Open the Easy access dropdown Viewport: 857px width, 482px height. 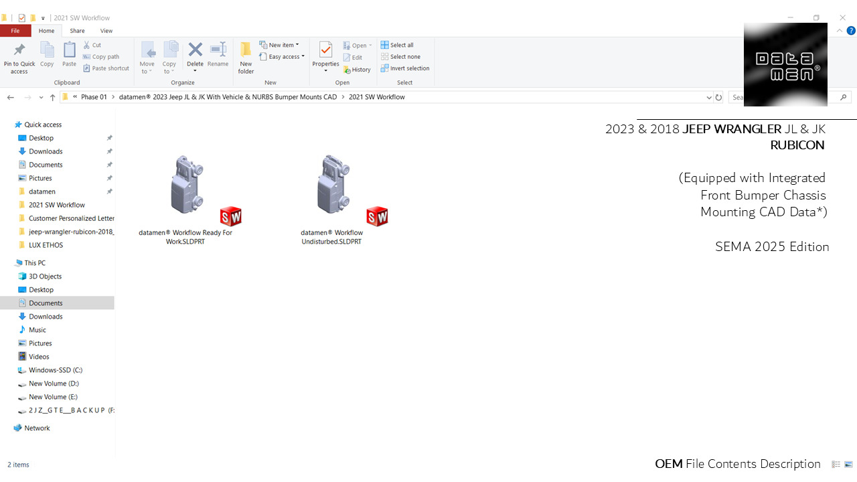point(282,57)
